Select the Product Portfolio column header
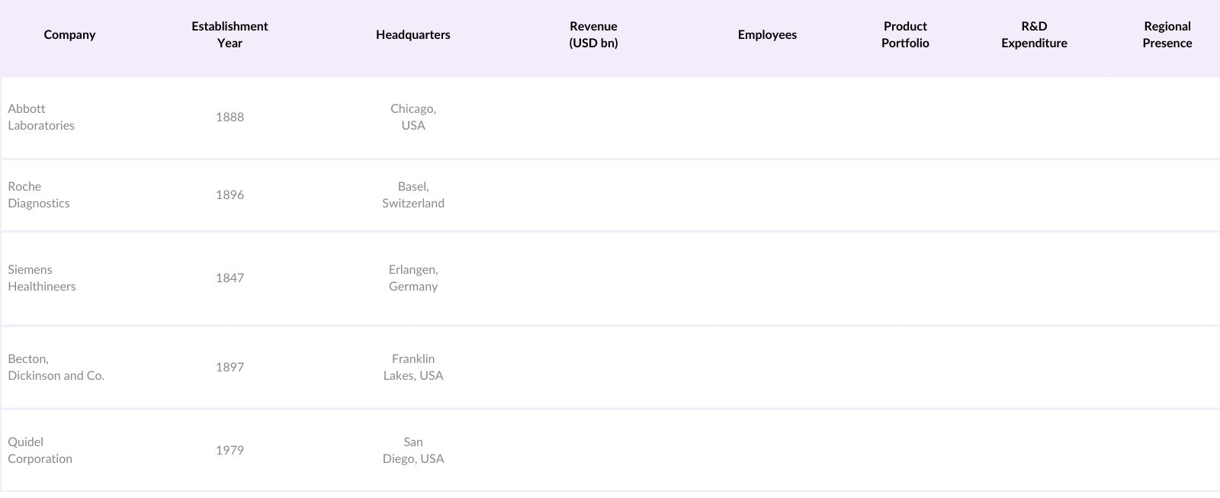Screen dimensions: 1220x498 tap(905, 35)
